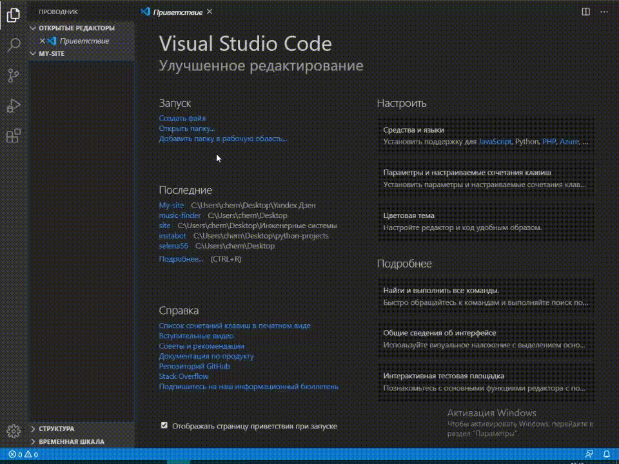This screenshot has height=464, width=619.
Task: Click the Python support link
Action: 527,142
